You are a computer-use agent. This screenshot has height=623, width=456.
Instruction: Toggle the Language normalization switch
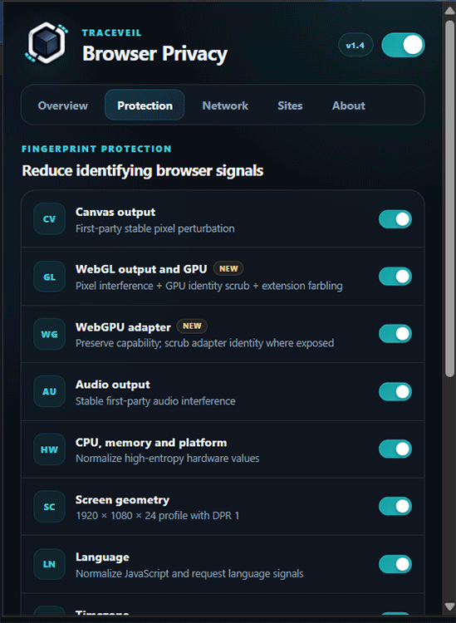[x=395, y=564]
